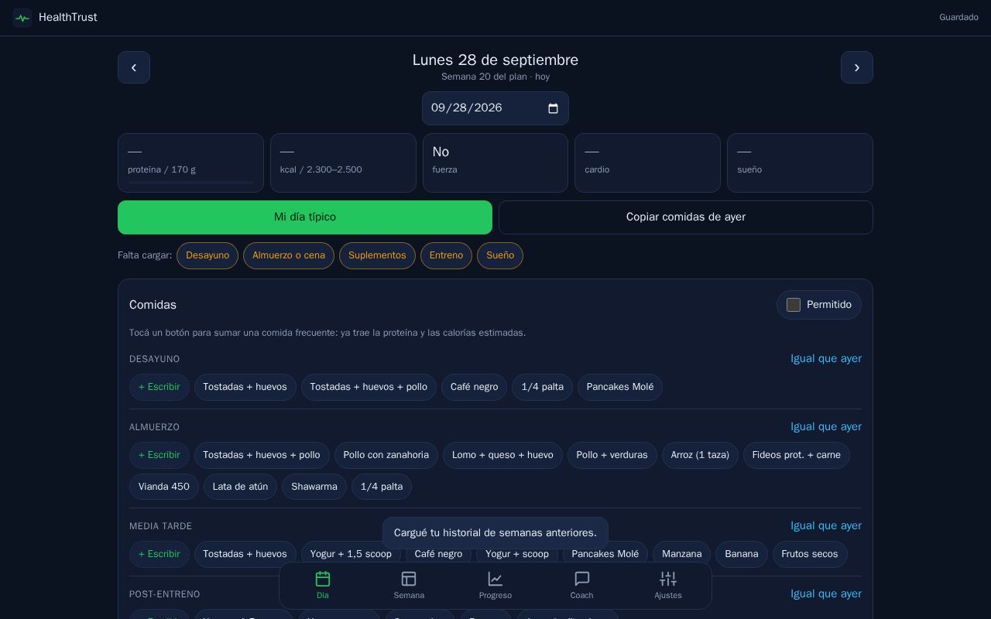This screenshot has height=619, width=991.
Task: Add Frutos secos chip
Action: pyautogui.click(x=810, y=554)
